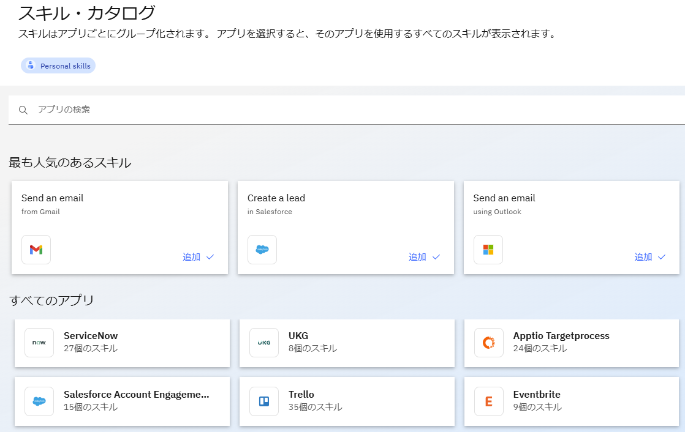
Task: Click the Apptio Targetprocess app icon
Action: point(489,343)
